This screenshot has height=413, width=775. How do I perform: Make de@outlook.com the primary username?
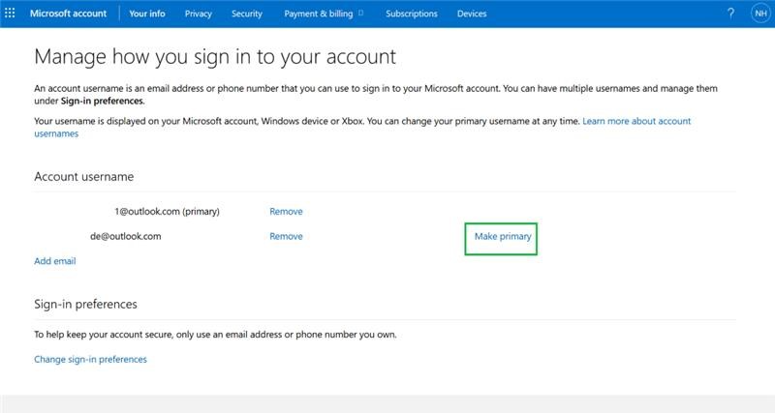click(503, 236)
